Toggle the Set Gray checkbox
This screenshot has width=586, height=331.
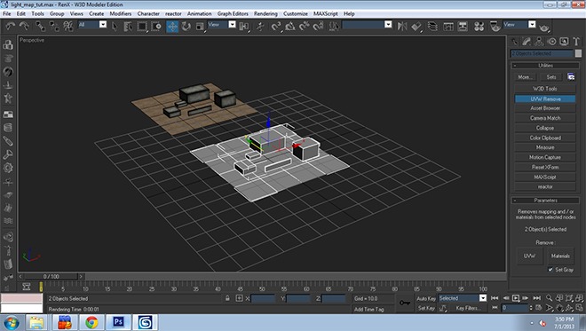click(550, 270)
